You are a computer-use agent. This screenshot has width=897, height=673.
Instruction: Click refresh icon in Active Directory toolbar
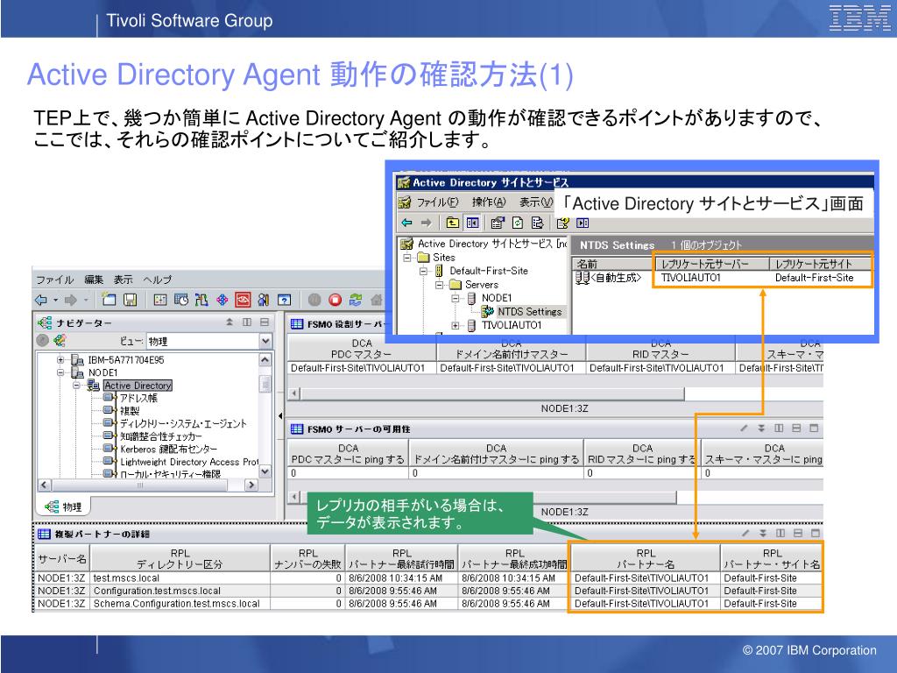coord(518,223)
